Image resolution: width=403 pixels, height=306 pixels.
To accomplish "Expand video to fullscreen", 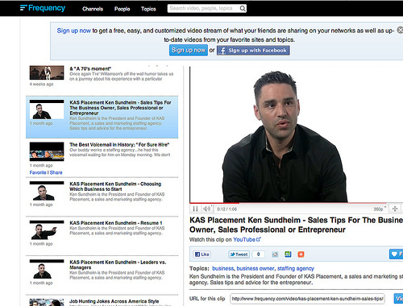I will 395,209.
